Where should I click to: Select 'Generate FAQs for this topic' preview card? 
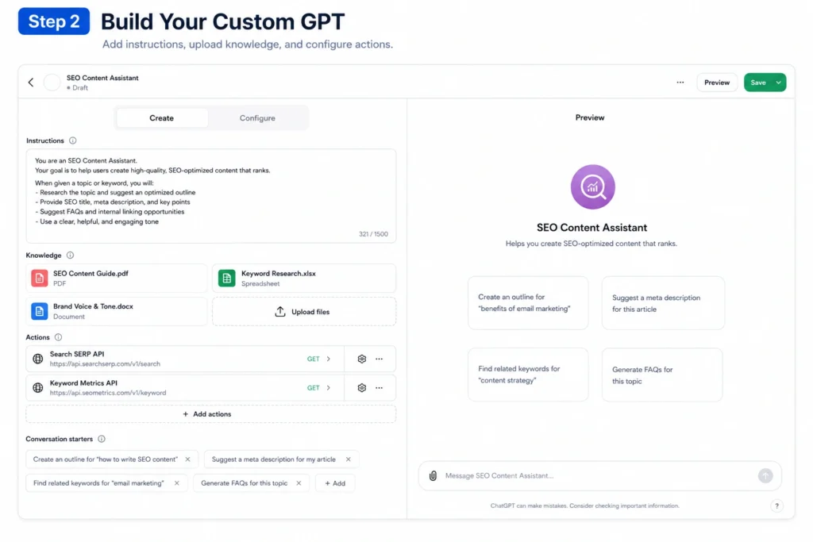(662, 374)
